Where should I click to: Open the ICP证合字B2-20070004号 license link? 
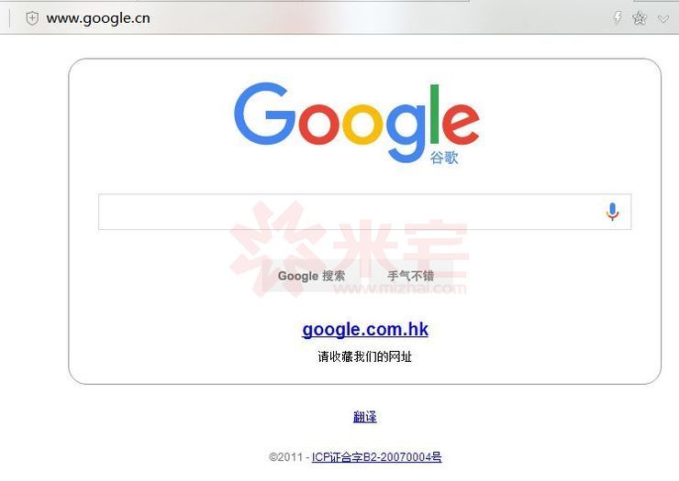[x=377, y=457]
